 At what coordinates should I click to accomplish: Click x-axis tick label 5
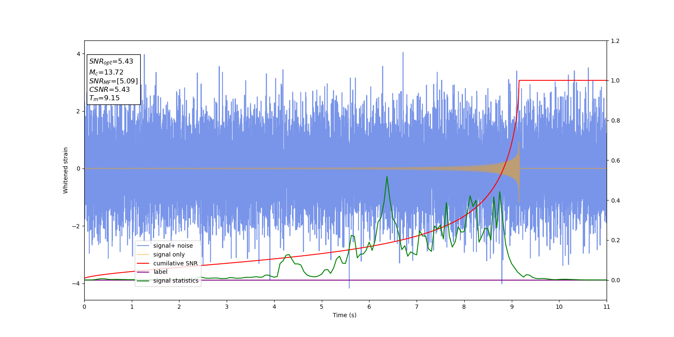click(x=321, y=307)
